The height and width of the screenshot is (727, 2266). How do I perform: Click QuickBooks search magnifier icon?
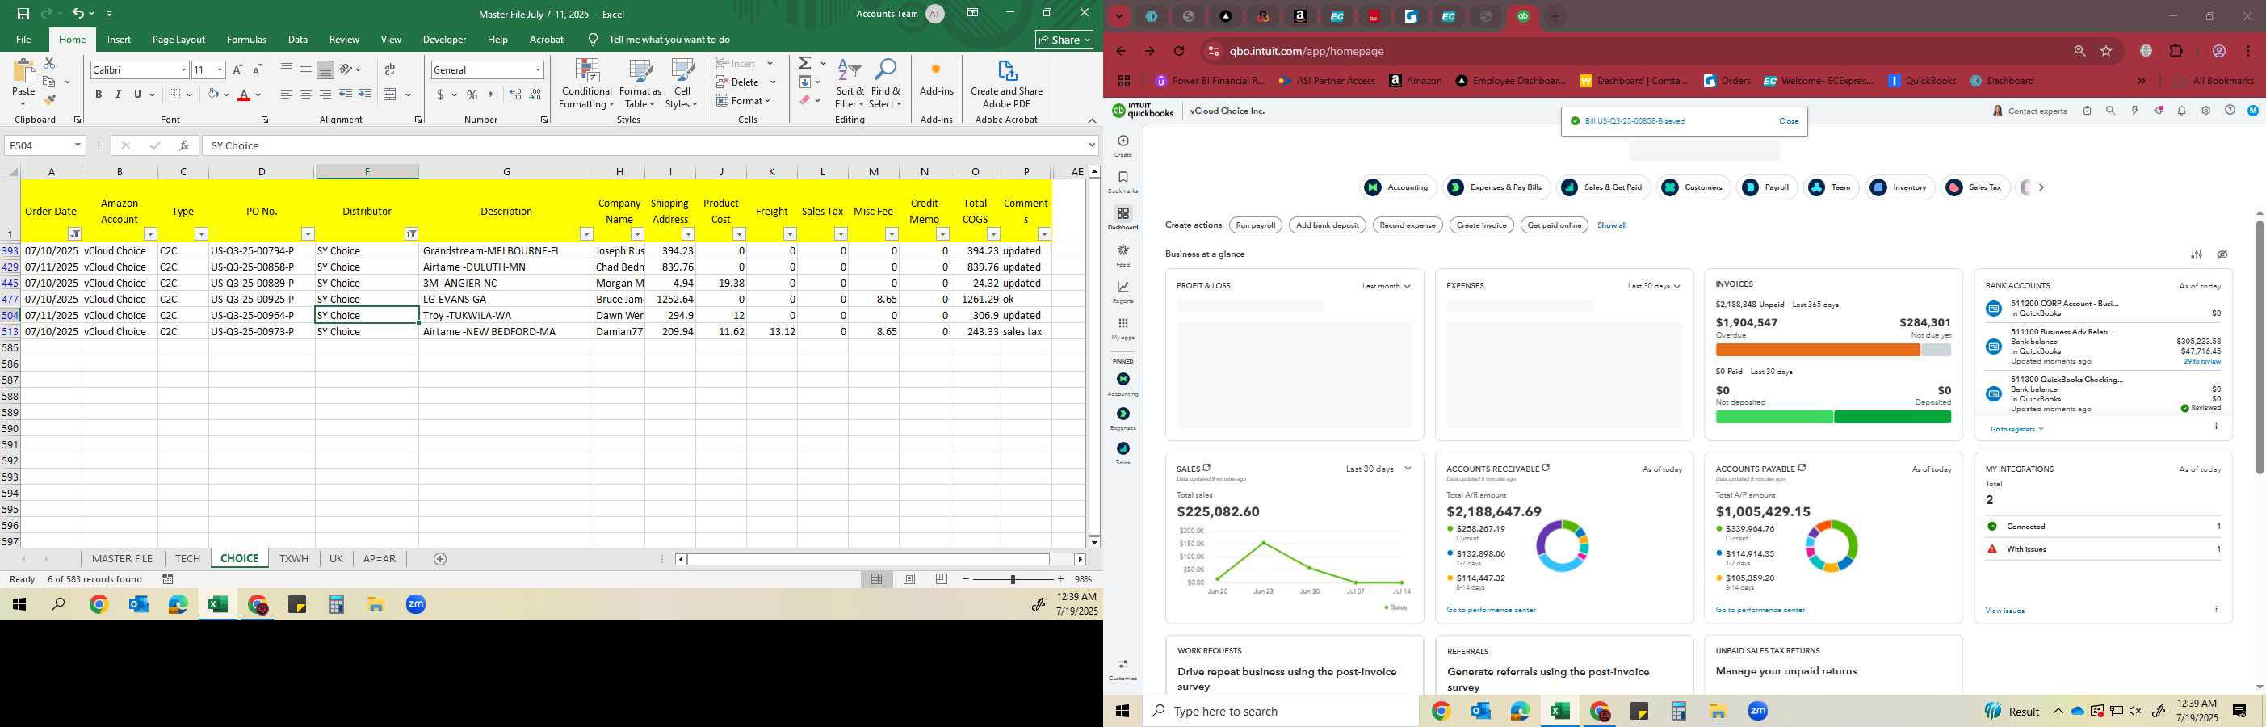coord(2110,111)
